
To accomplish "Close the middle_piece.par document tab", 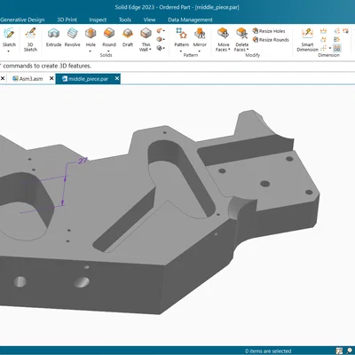I will (117, 78).
